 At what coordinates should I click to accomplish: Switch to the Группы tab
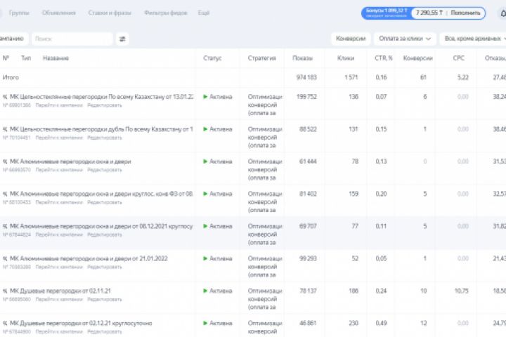(18, 13)
